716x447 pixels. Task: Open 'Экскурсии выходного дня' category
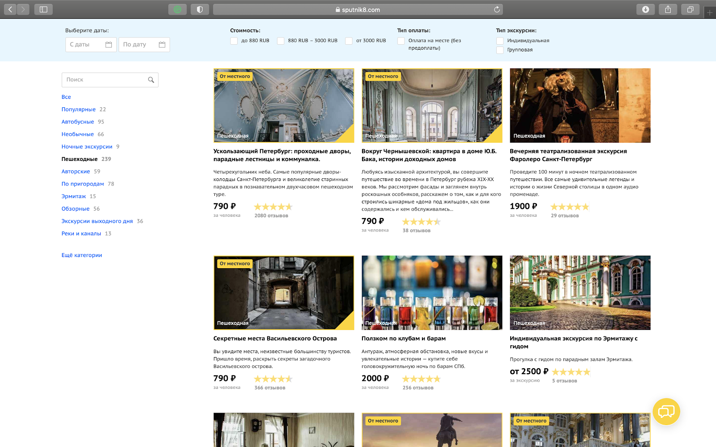98,221
